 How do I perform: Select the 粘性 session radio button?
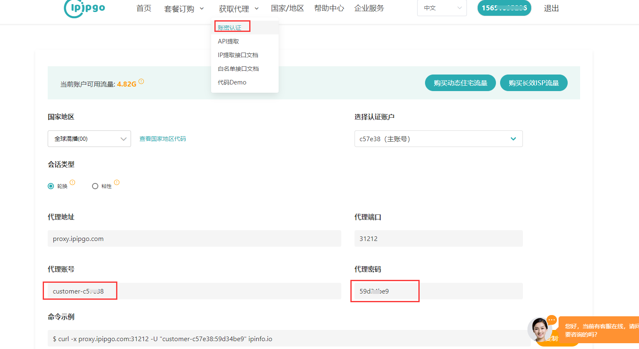coord(95,186)
